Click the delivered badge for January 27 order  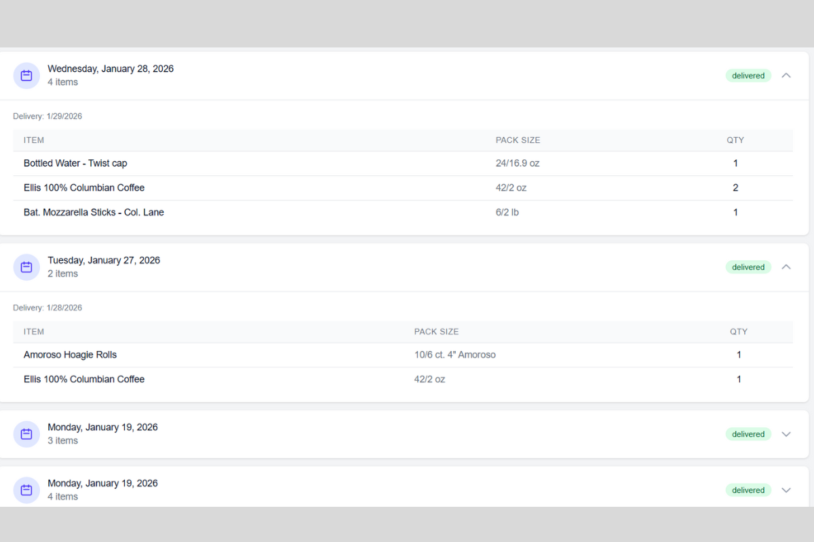click(x=748, y=267)
